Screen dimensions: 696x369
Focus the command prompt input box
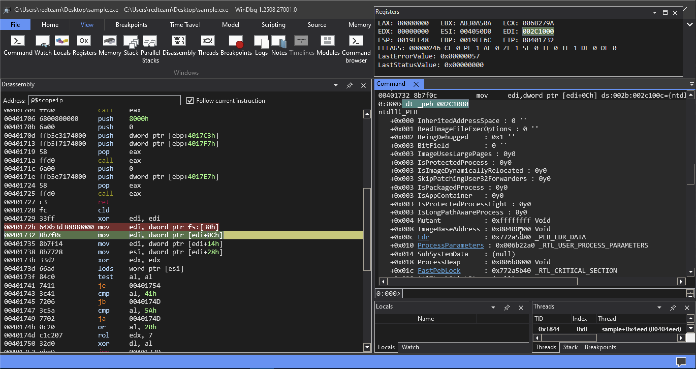[544, 294]
